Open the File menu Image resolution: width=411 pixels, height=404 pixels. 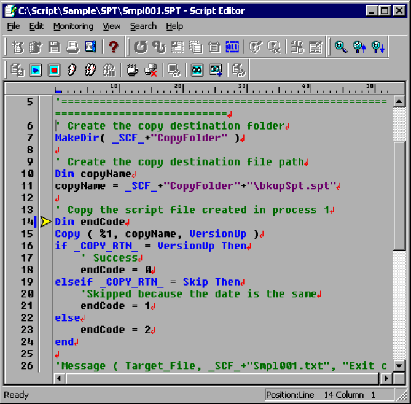[14, 26]
